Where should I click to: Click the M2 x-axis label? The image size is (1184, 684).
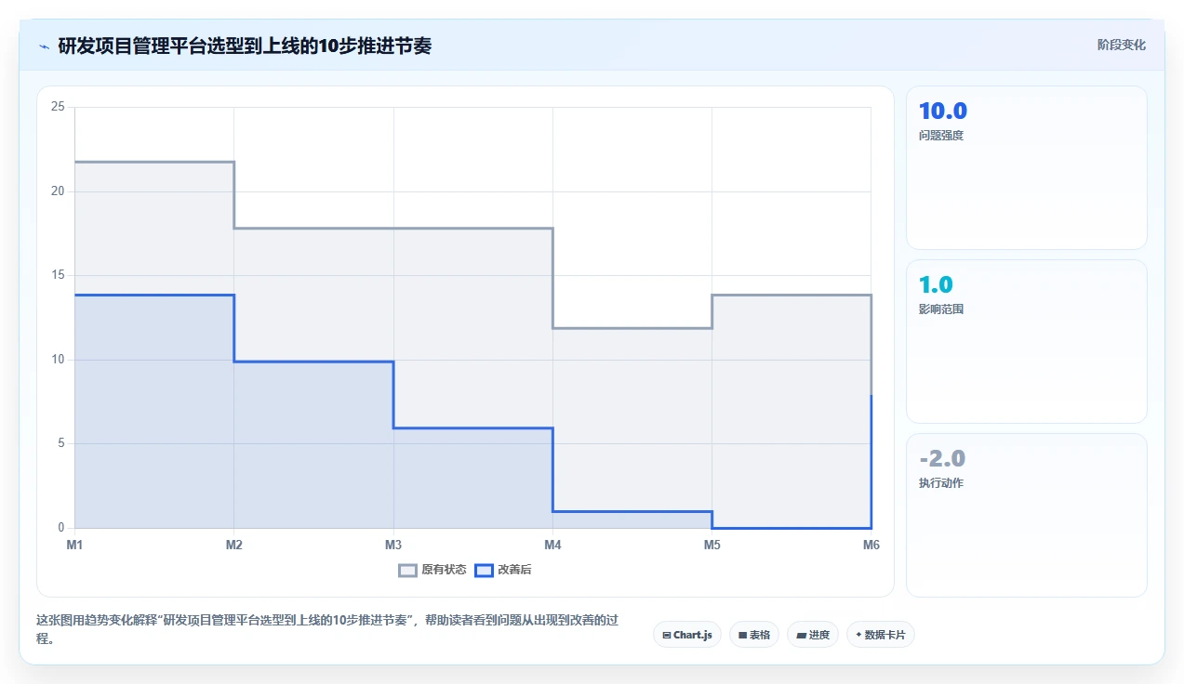pyautogui.click(x=233, y=545)
